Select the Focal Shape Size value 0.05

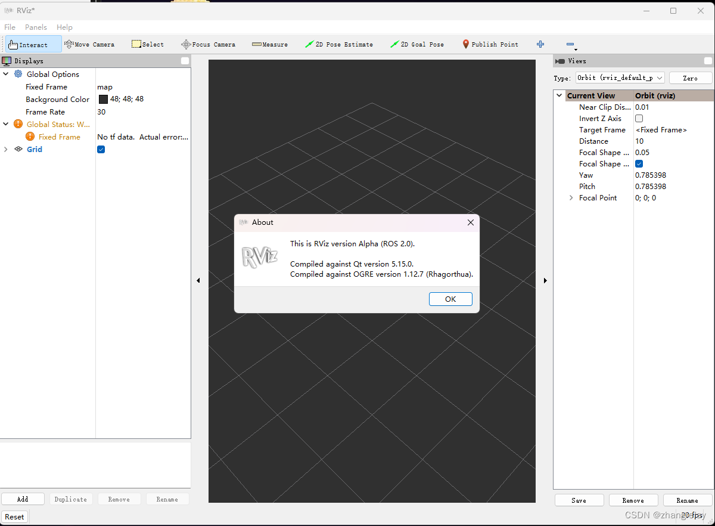pyautogui.click(x=642, y=152)
